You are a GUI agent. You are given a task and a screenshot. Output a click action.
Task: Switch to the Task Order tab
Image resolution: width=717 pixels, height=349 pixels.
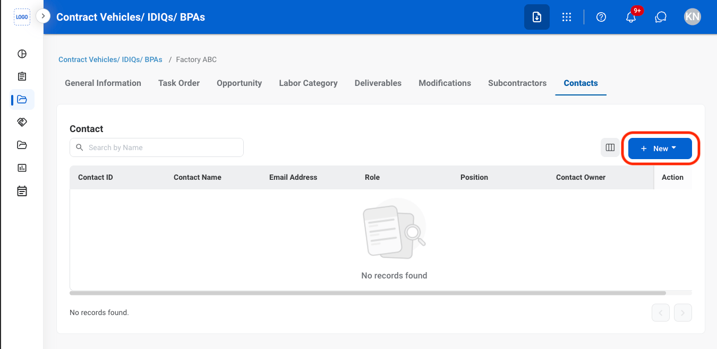click(179, 83)
